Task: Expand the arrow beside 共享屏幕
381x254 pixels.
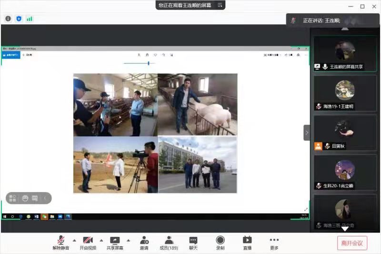Action: click(128, 240)
